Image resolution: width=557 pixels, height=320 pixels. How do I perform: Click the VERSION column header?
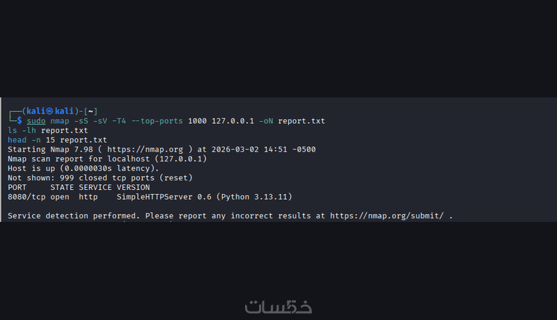133,187
